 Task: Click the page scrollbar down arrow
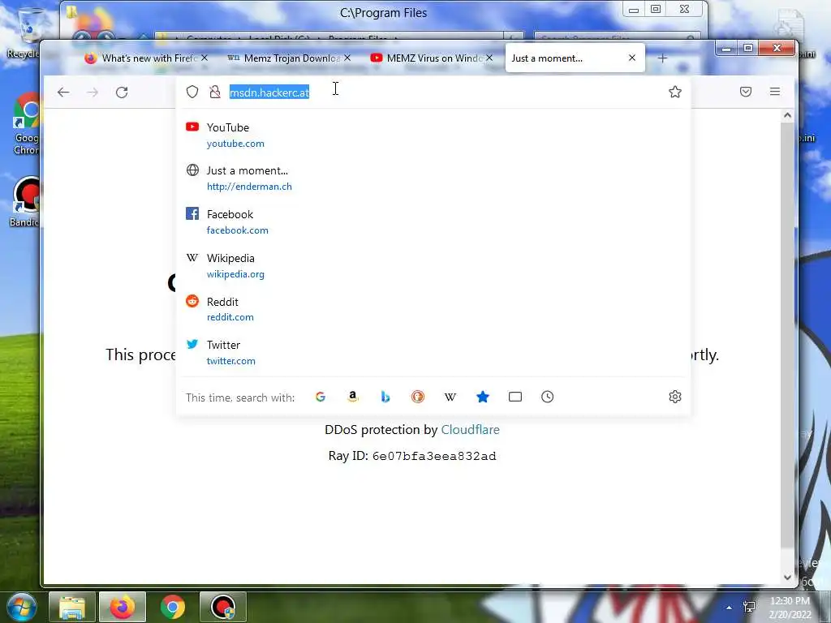[787, 578]
